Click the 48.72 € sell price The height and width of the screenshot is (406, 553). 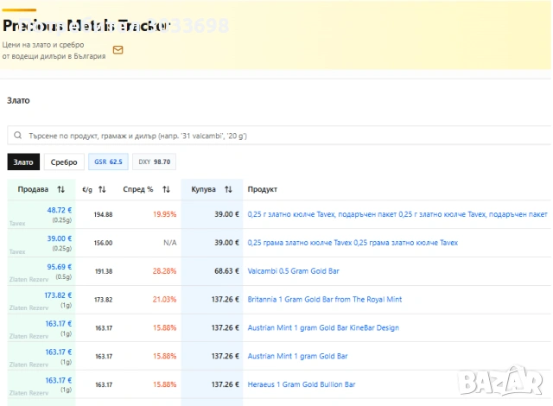point(59,210)
